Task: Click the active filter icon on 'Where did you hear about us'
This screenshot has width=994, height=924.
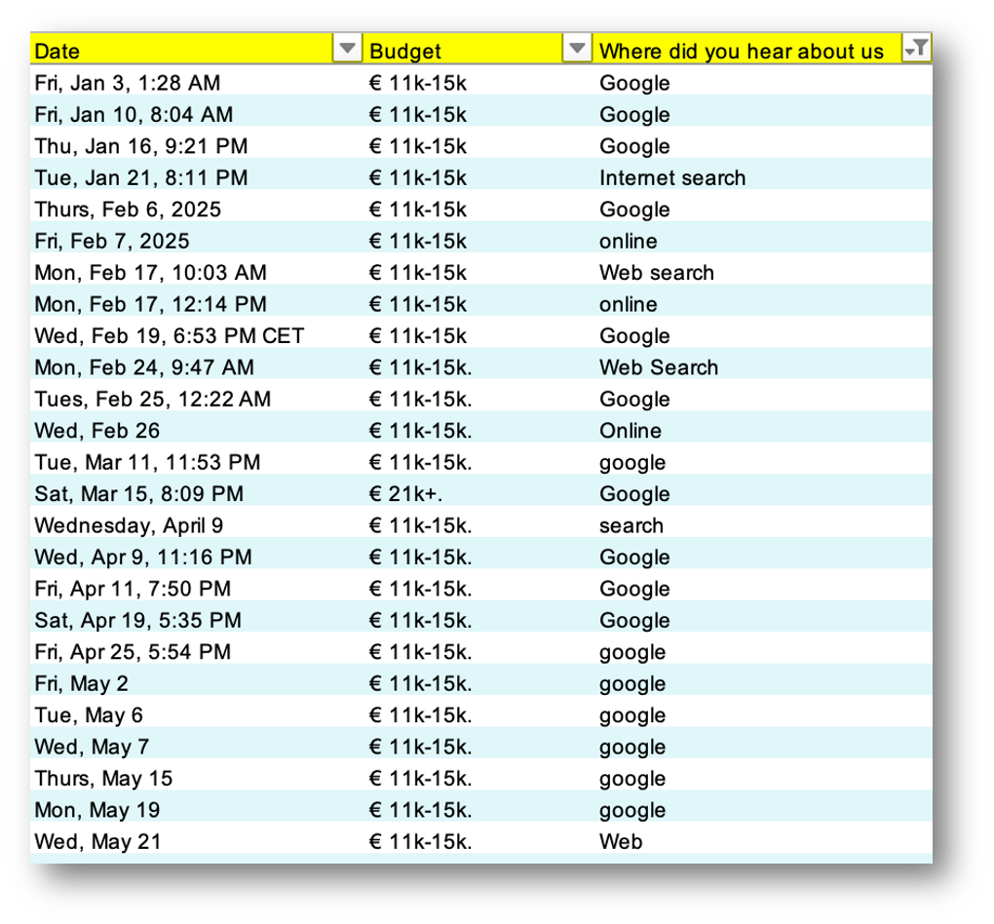Action: pyautogui.click(x=914, y=48)
